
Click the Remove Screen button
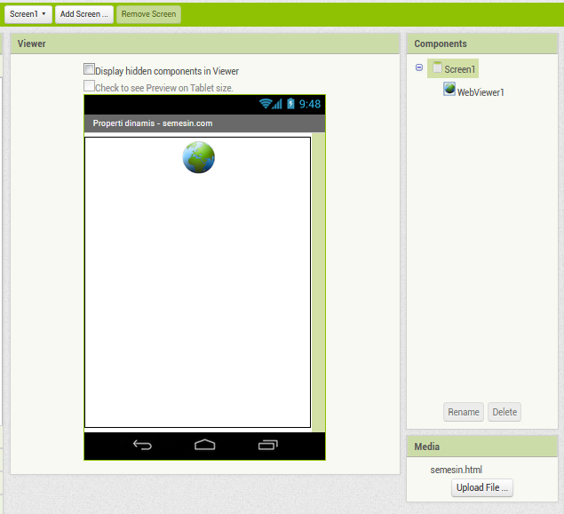pos(148,14)
